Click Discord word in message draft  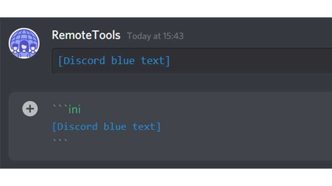click(x=77, y=127)
